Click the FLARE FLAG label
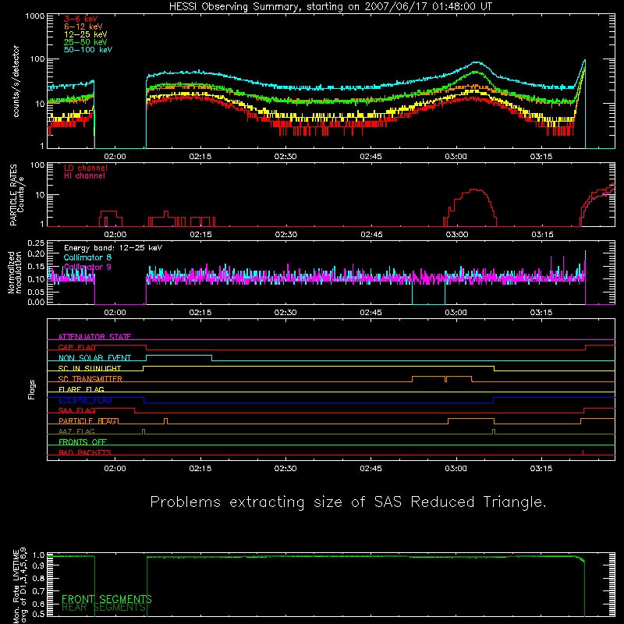This screenshot has width=624, height=624. [81, 389]
